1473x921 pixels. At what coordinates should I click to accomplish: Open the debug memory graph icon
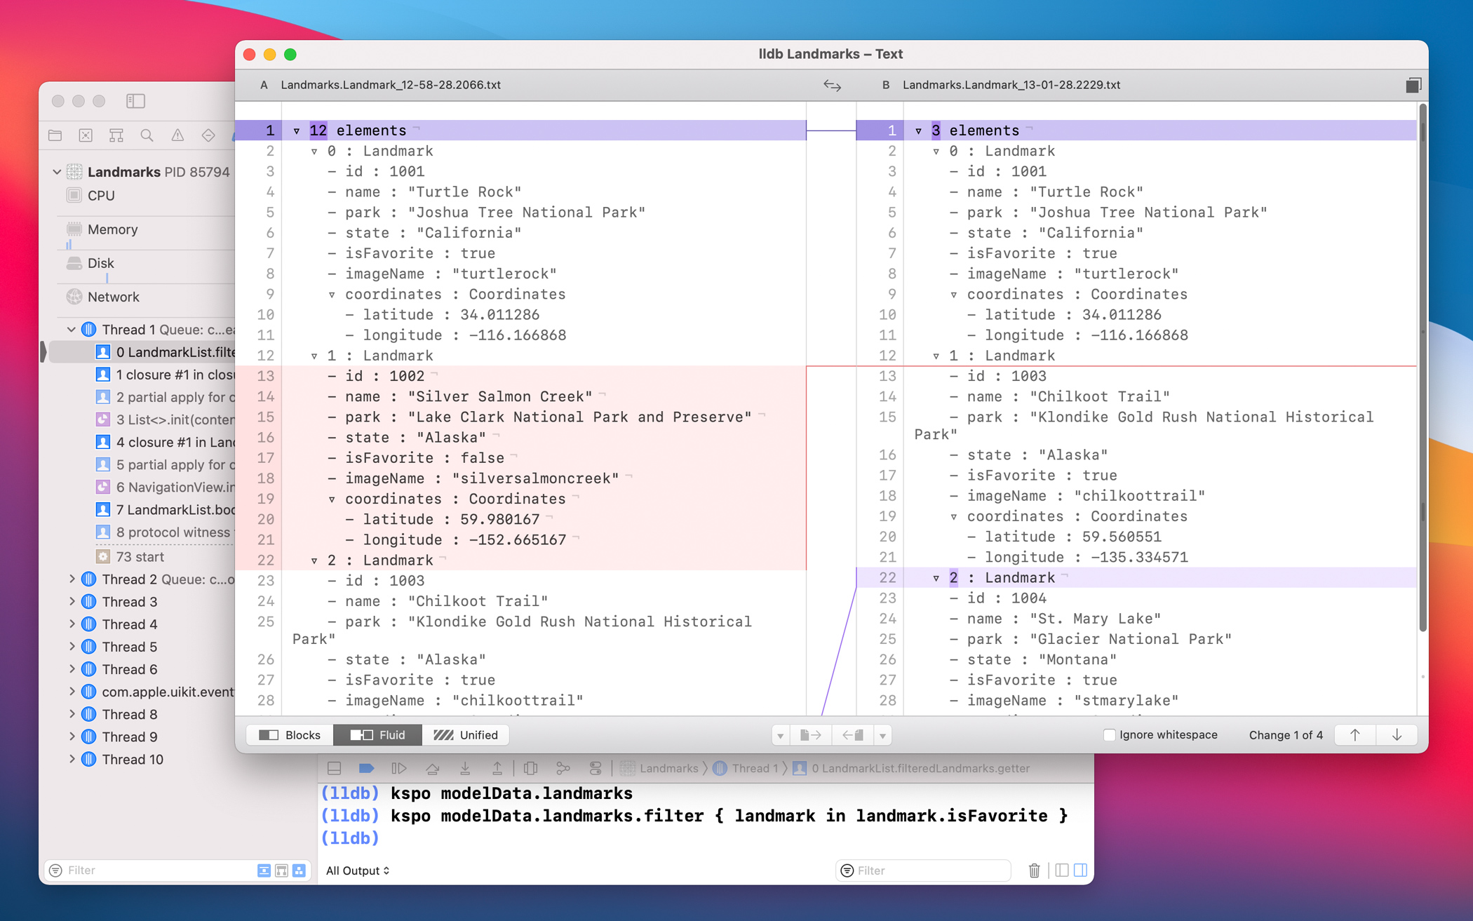click(x=563, y=768)
